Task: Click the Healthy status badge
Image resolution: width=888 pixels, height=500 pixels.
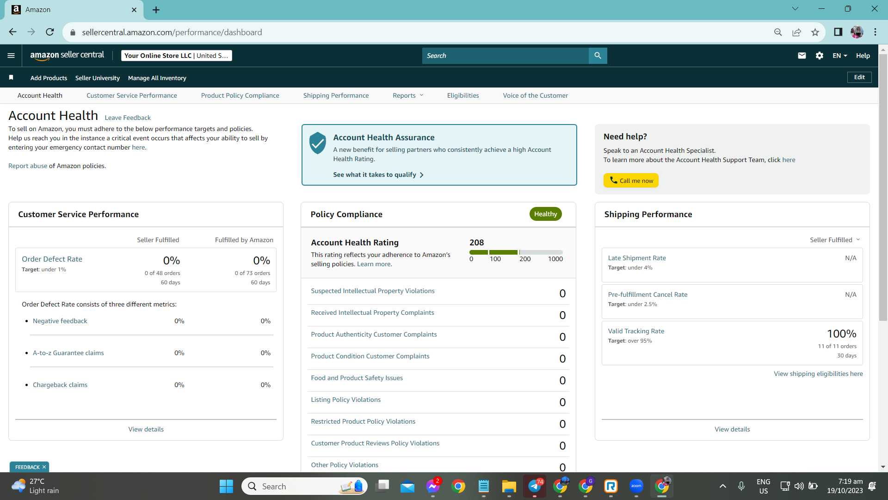Action: 545,214
